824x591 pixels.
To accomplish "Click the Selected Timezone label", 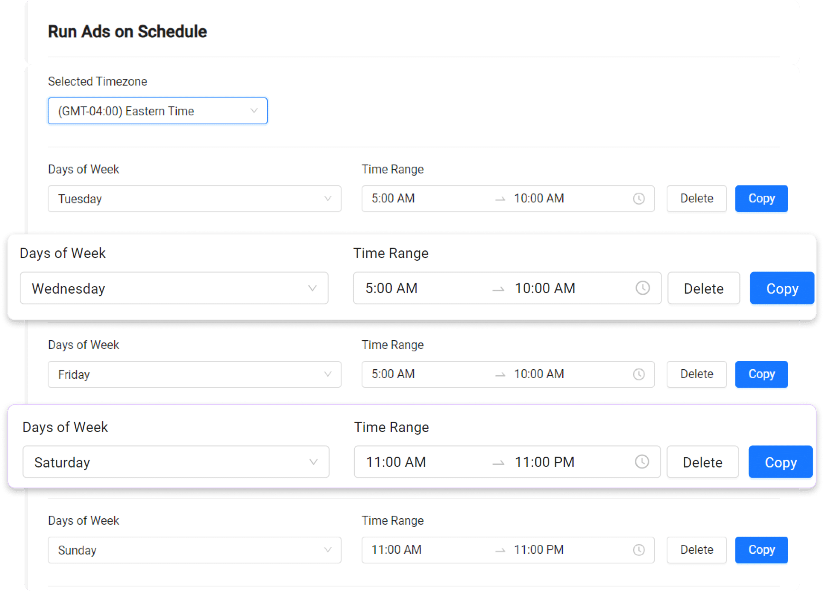I will pyautogui.click(x=98, y=81).
